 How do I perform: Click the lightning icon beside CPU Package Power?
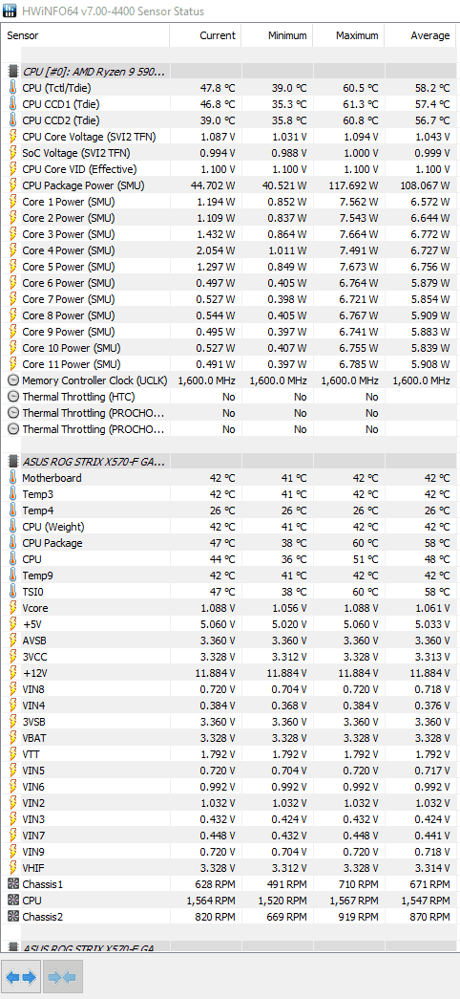coord(12,185)
